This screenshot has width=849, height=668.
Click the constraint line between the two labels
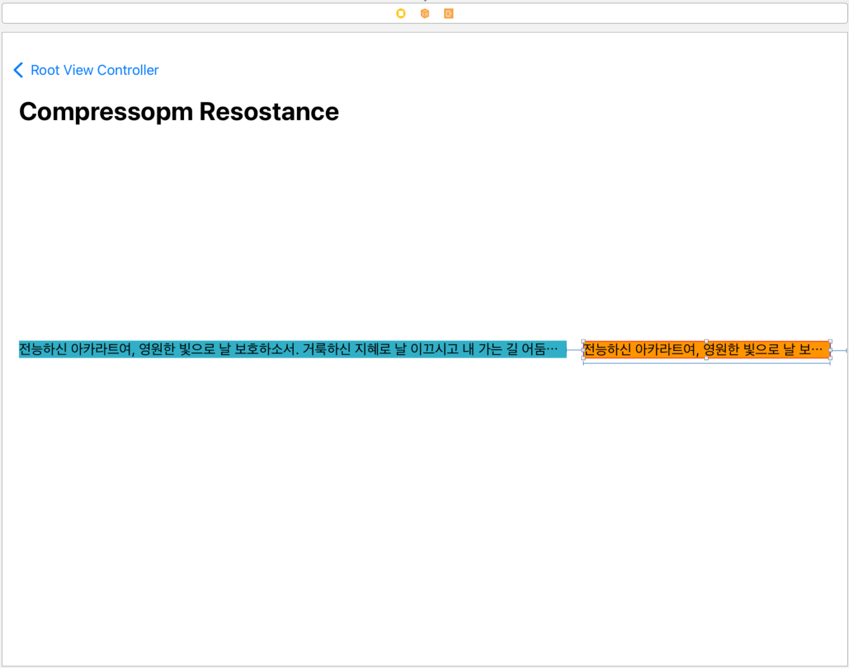574,350
